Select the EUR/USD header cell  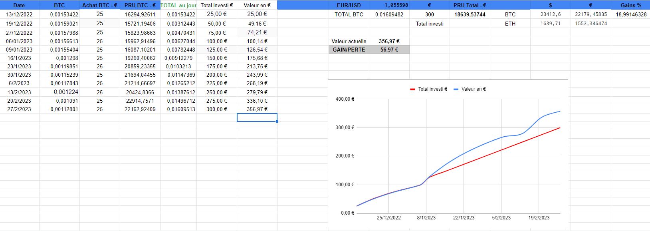[349, 5]
